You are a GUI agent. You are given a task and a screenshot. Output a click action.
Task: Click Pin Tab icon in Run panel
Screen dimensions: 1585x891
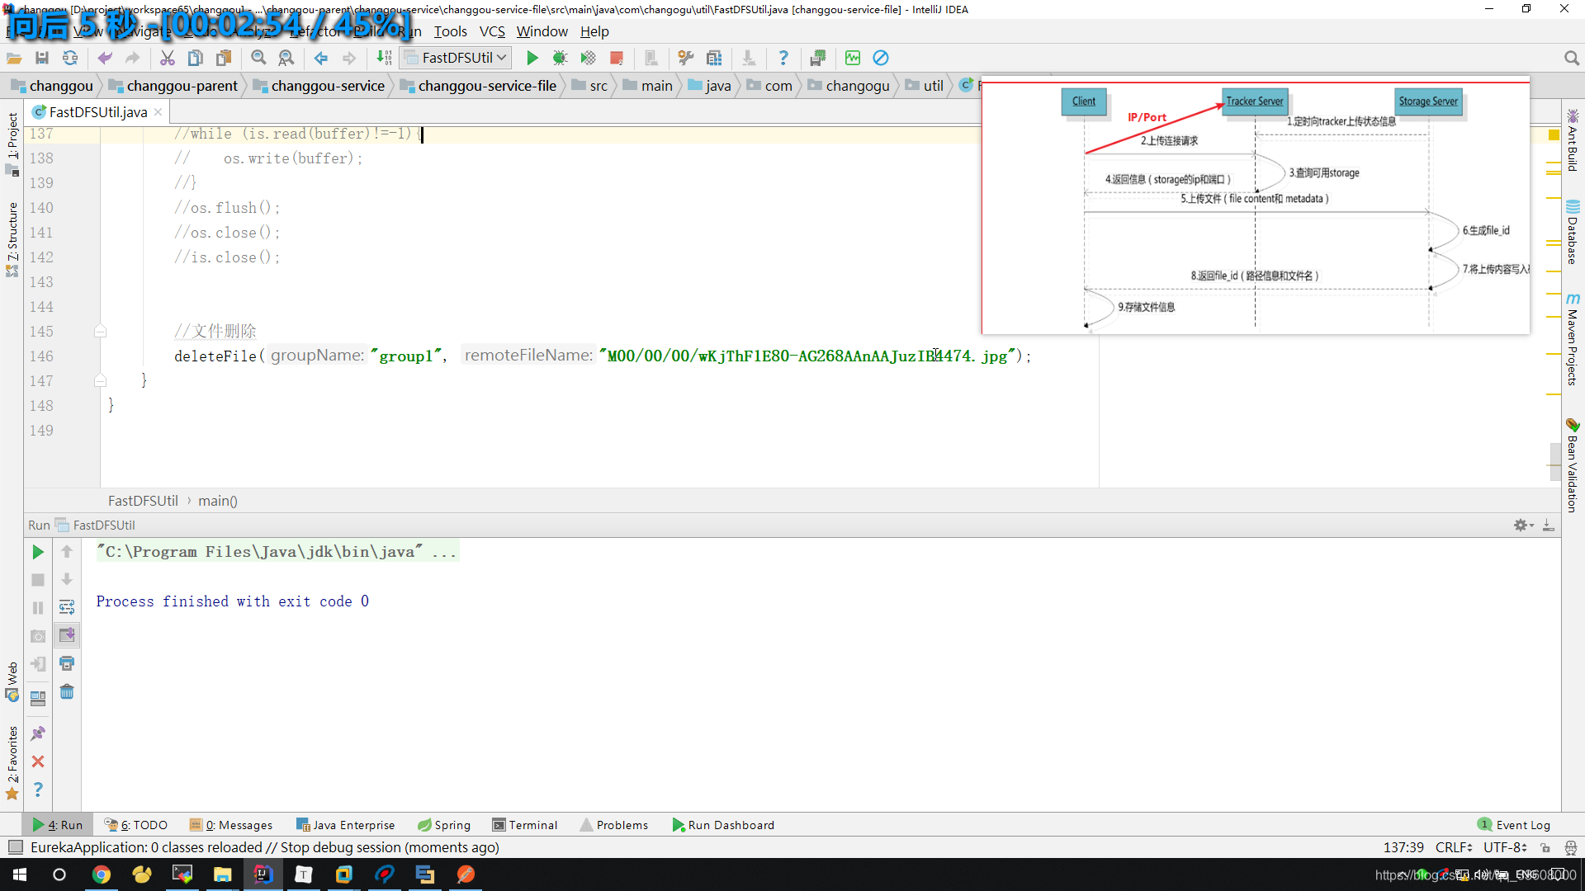[x=38, y=733]
